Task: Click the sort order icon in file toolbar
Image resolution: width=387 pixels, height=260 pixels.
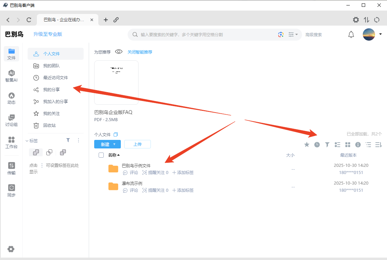Action: pyautogui.click(x=378, y=145)
